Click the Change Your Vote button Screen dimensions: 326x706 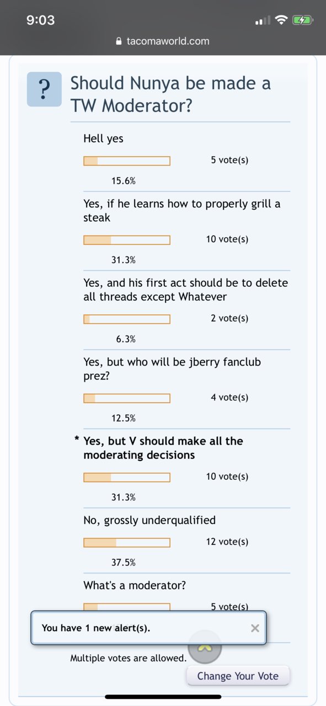coord(238,676)
